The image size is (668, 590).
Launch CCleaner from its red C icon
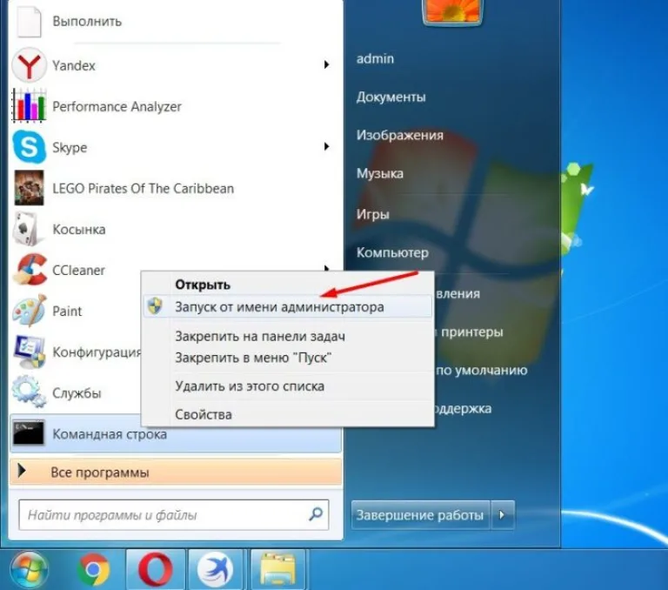pyautogui.click(x=30, y=270)
